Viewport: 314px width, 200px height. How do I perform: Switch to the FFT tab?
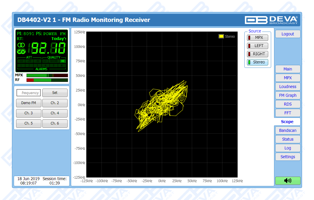click(x=287, y=113)
